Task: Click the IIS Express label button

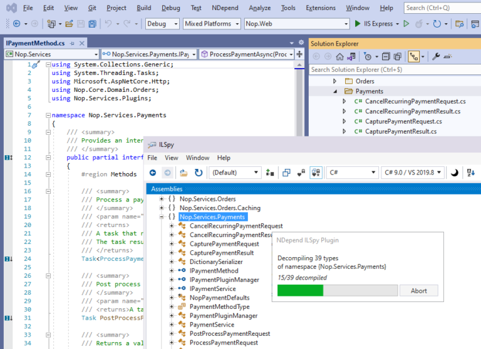Action: pos(378,24)
